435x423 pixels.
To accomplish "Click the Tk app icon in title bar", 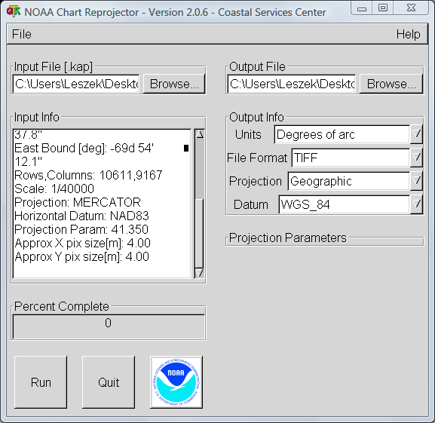I will (x=14, y=11).
